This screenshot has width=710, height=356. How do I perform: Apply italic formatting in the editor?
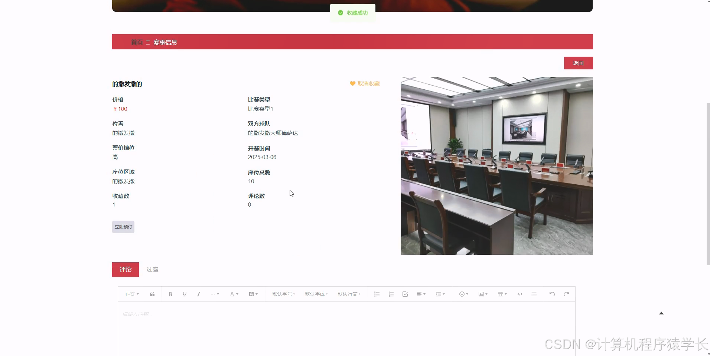199,294
